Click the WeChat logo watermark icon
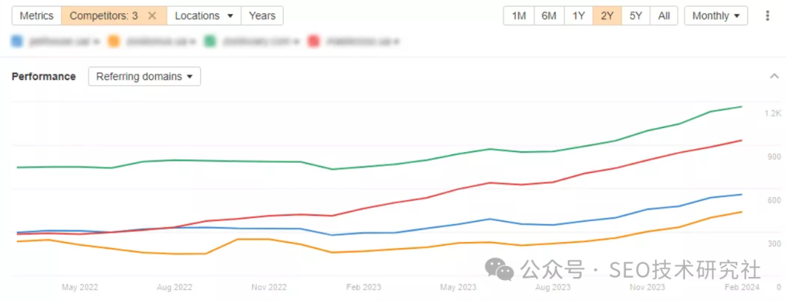Screen dimensions: 786x301 [500, 270]
